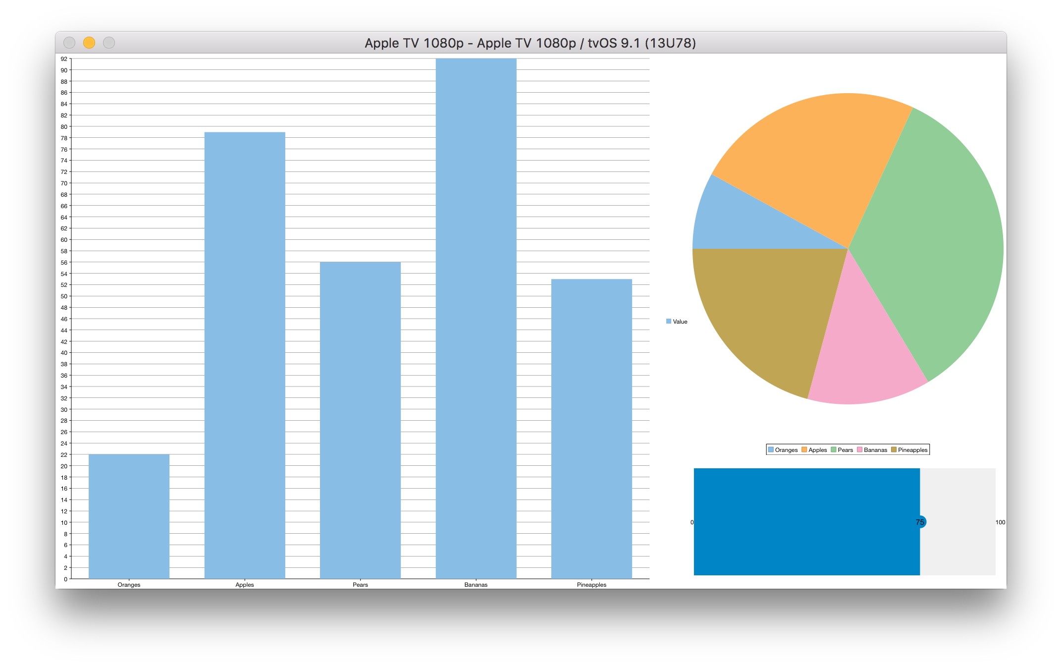Click the 92 y-axis tick label

point(64,59)
